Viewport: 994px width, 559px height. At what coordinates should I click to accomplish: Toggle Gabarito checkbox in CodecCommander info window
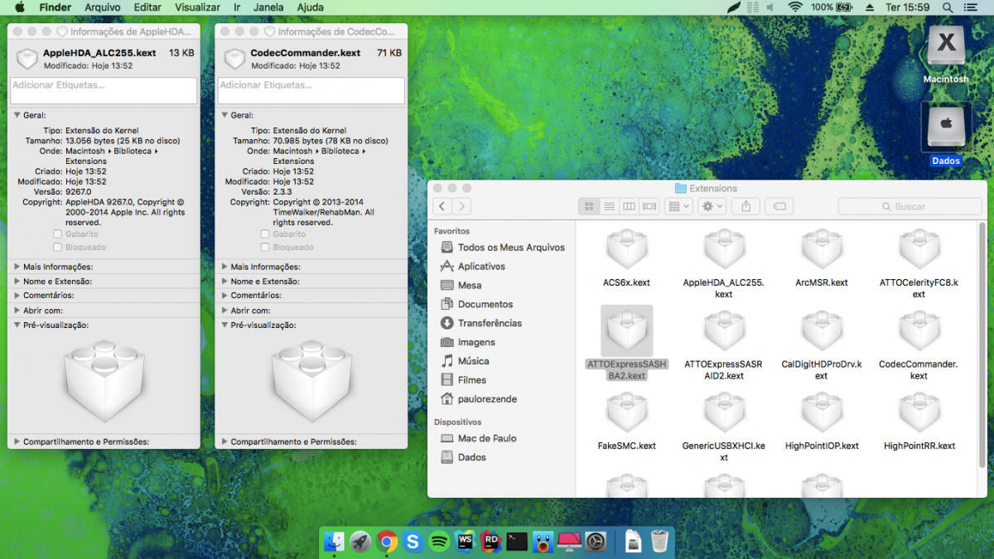(265, 234)
